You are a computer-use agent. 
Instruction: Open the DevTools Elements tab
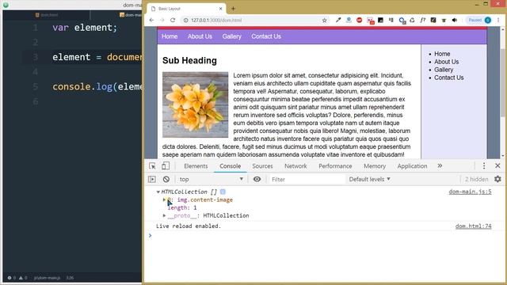click(x=196, y=166)
